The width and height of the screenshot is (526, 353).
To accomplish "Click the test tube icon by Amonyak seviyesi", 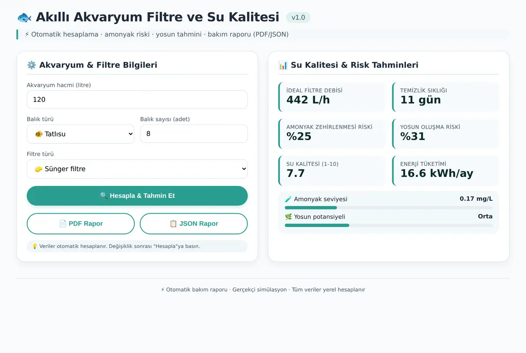I will (288, 199).
